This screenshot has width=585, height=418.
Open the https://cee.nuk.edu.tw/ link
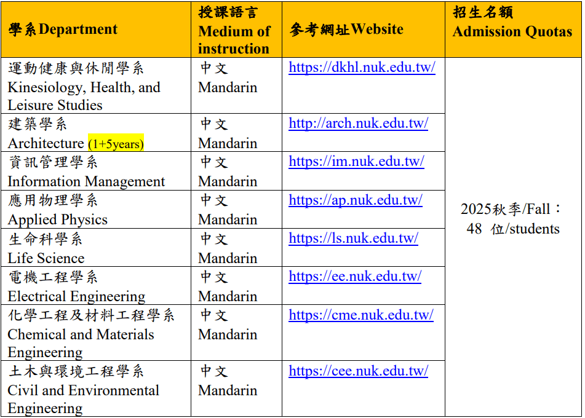coord(358,371)
